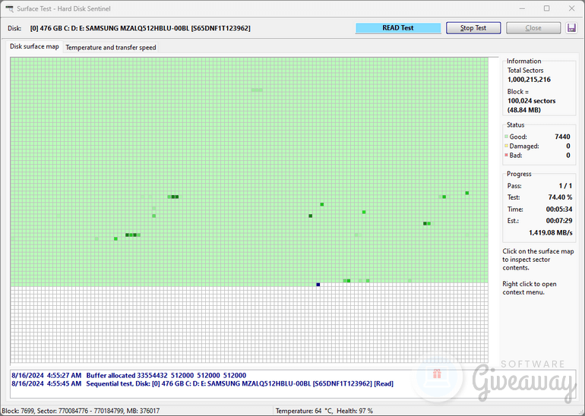Viewport: 585px width, 416px height.
Task: Maximize the Surface Test window
Action: coord(546,8)
